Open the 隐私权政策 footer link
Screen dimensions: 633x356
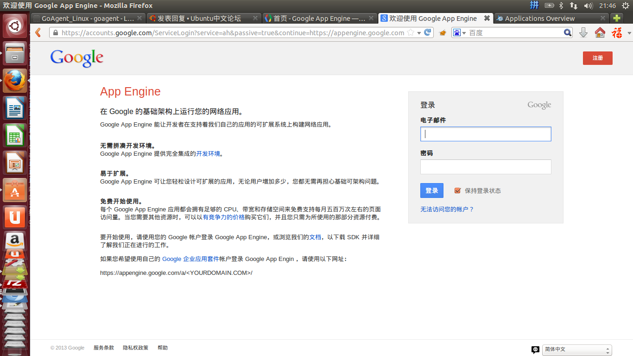[135, 348]
